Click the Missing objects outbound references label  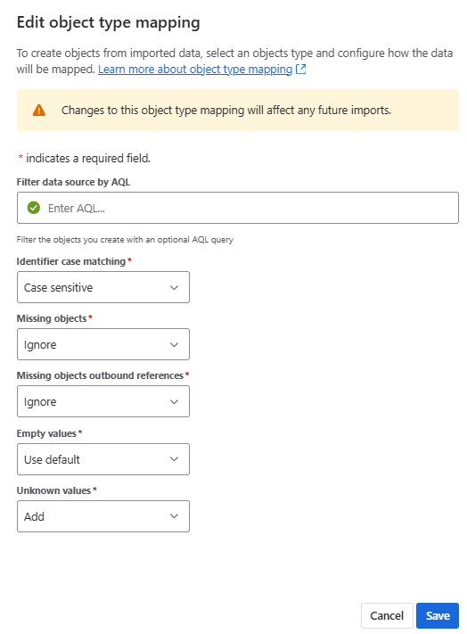coord(100,375)
